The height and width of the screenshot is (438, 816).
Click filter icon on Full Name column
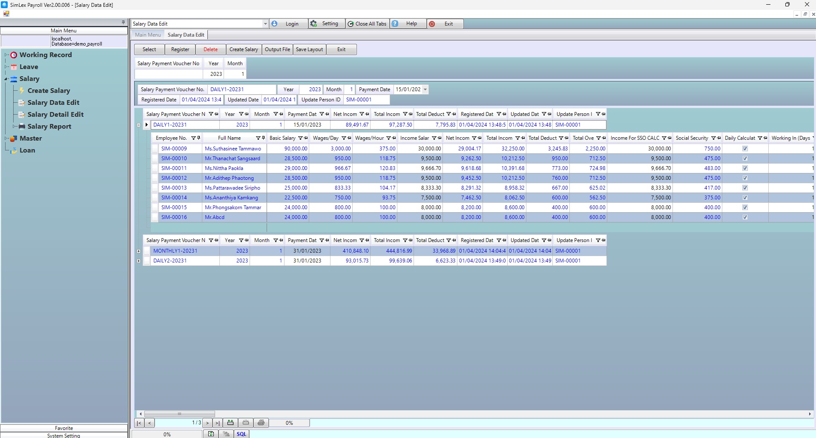pyautogui.click(x=258, y=138)
